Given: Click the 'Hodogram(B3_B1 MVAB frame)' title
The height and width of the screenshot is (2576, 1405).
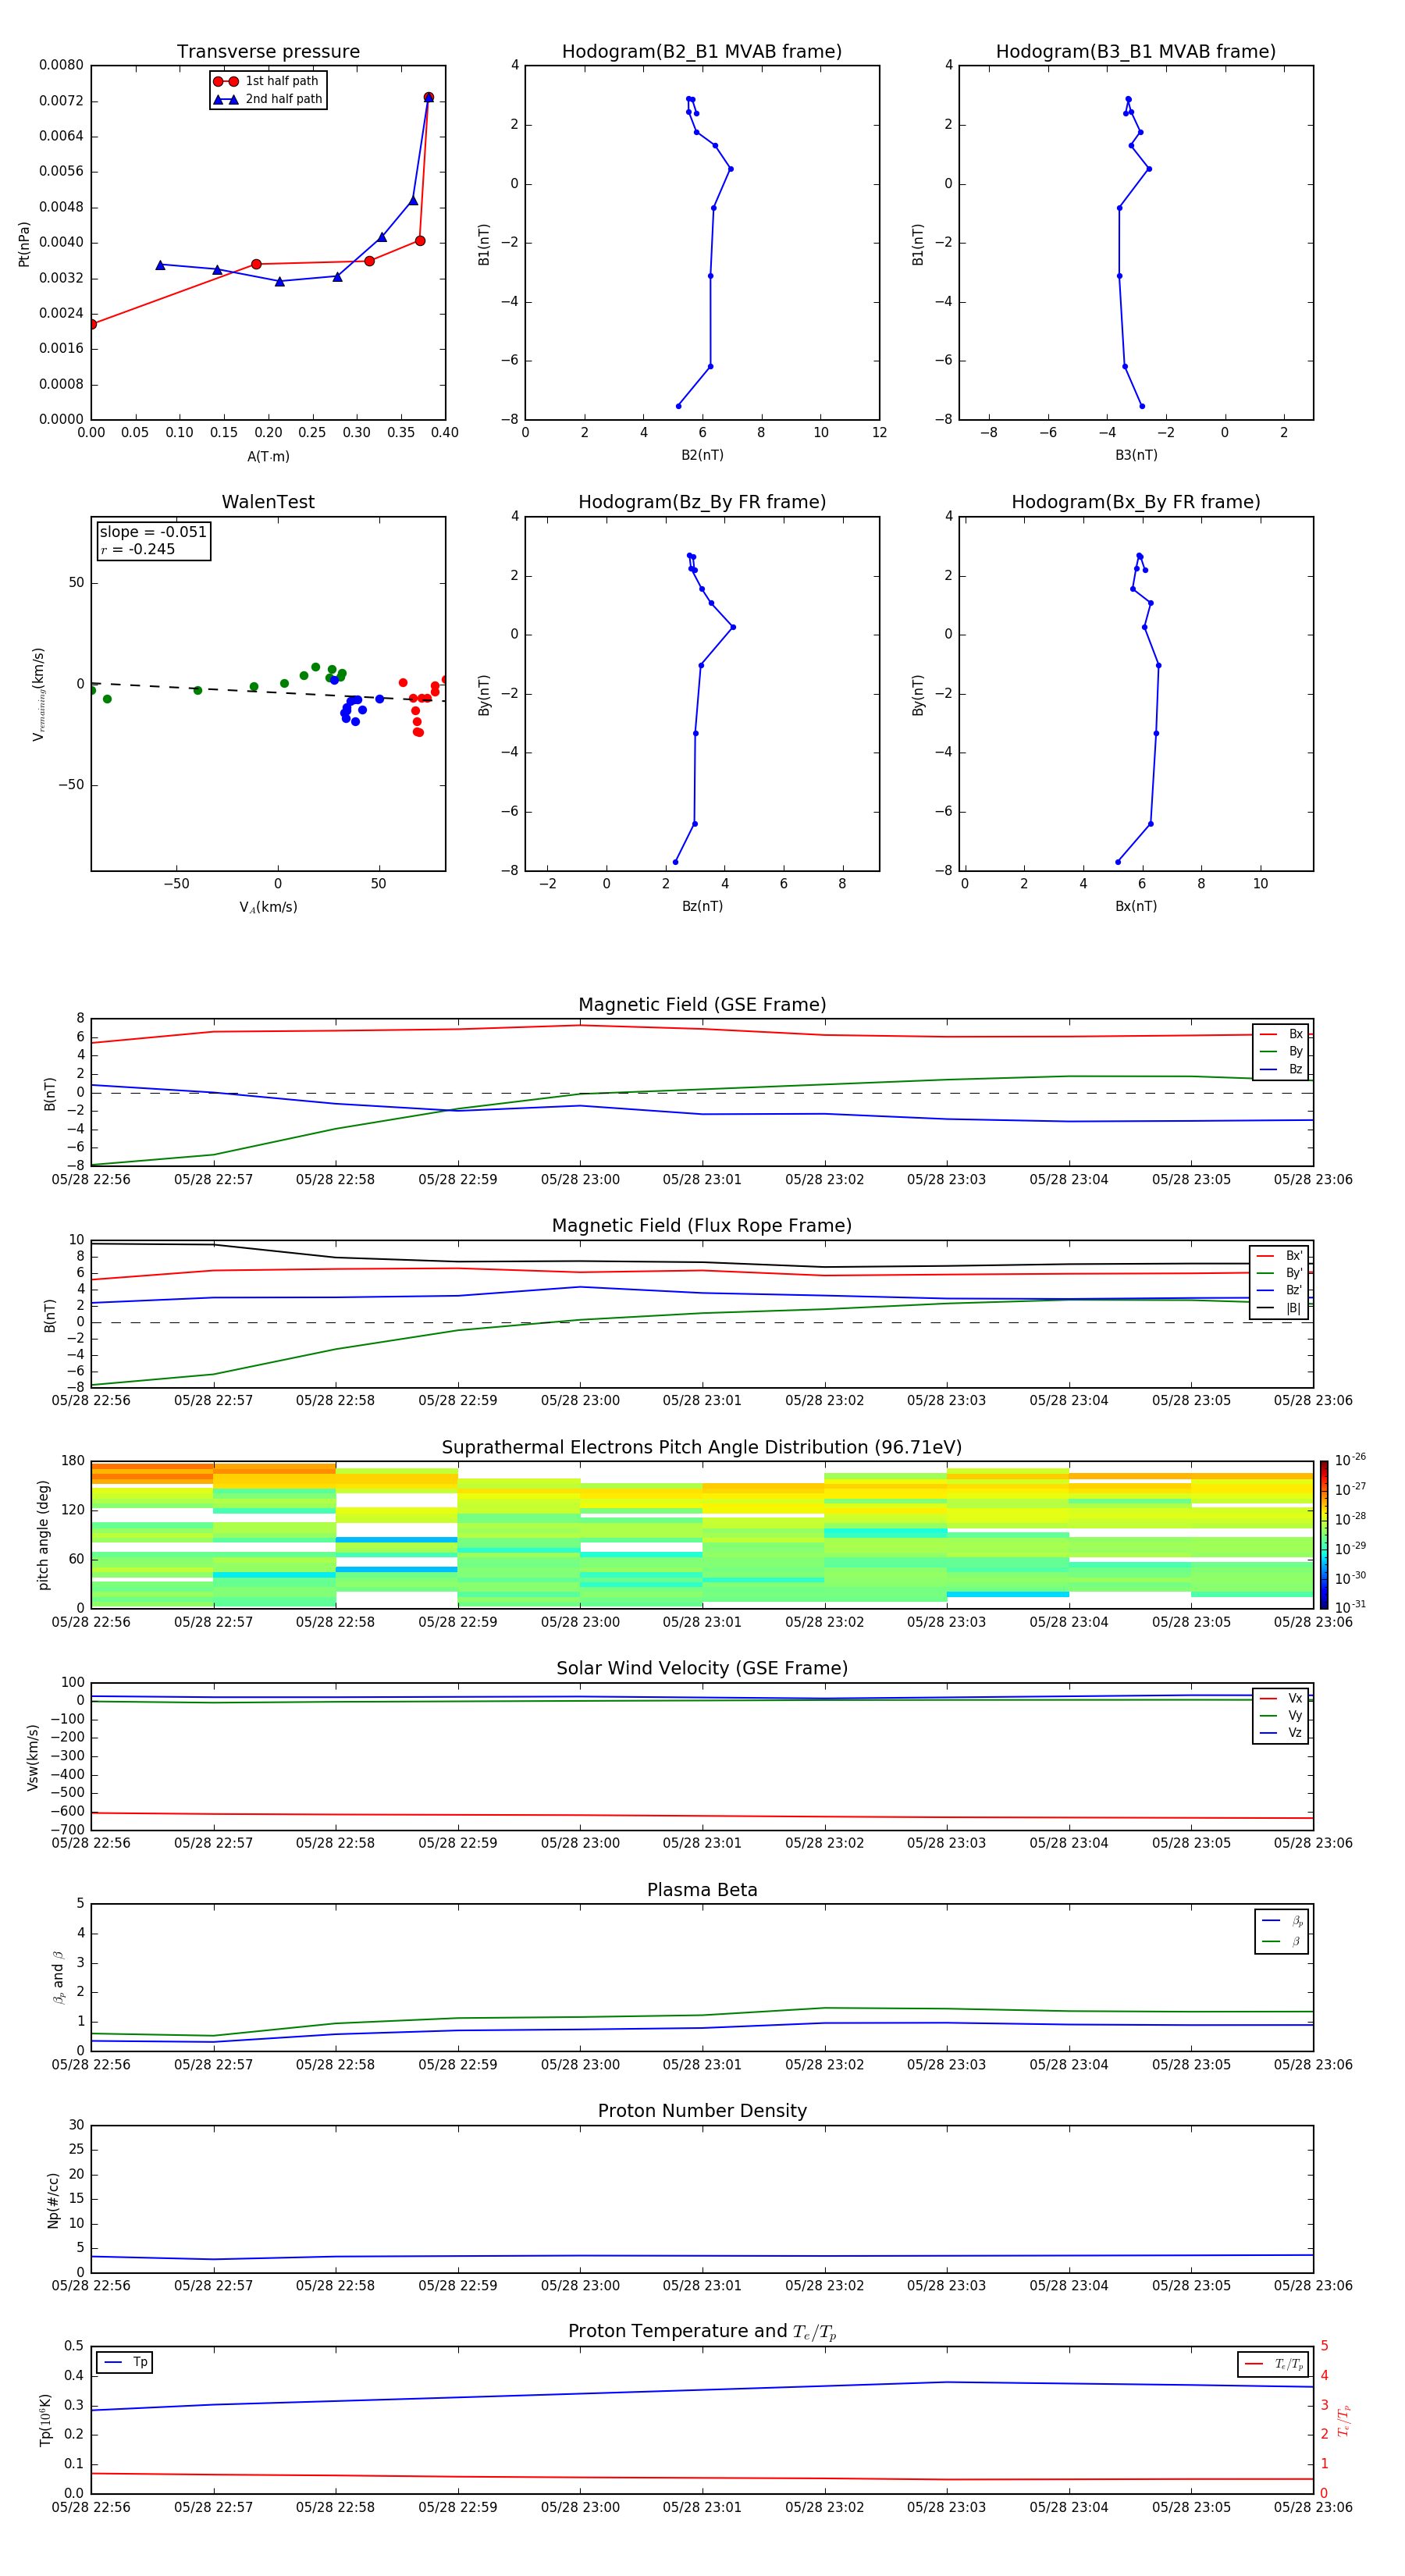Looking at the screenshot, I should tap(1136, 52).
